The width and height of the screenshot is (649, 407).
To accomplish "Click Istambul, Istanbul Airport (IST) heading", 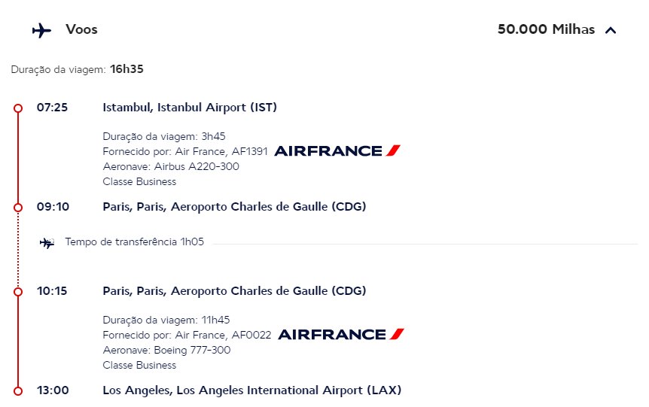I will [190, 108].
